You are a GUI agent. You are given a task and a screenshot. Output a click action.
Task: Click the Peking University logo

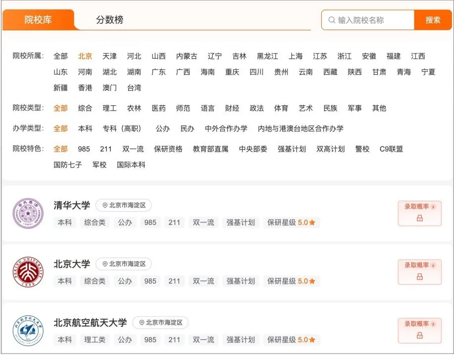tap(28, 272)
